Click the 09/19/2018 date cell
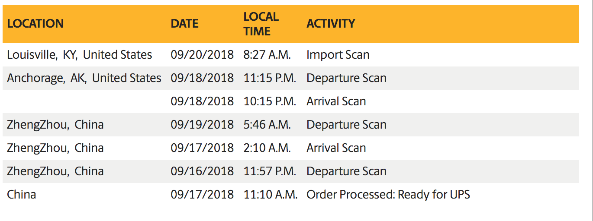Image resolution: width=593 pixels, height=221 pixels. tap(202, 125)
